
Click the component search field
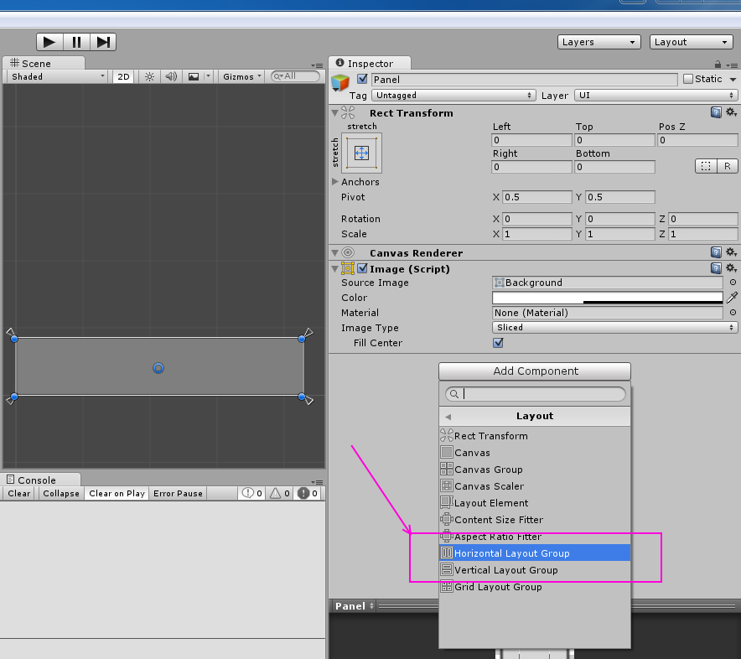point(536,394)
